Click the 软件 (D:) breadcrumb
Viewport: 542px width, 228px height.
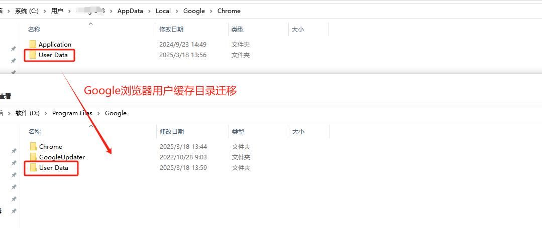point(28,113)
